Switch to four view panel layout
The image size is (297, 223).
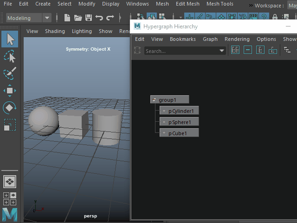tap(10, 199)
